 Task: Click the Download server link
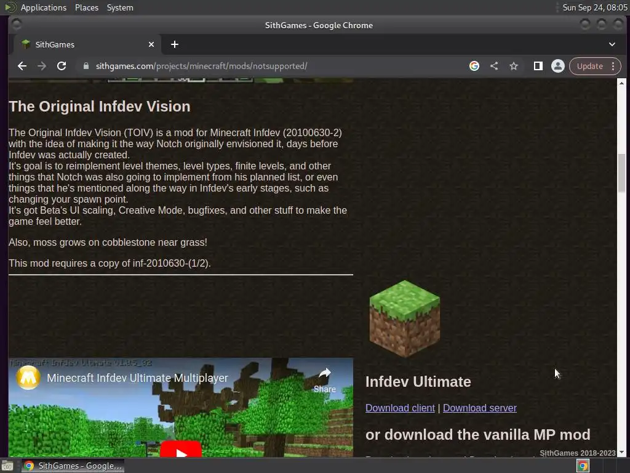click(479, 408)
